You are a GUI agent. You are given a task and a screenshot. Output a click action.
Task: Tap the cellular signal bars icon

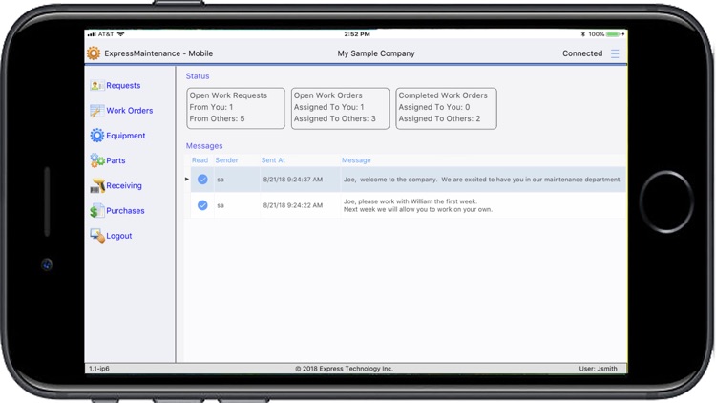click(x=92, y=34)
